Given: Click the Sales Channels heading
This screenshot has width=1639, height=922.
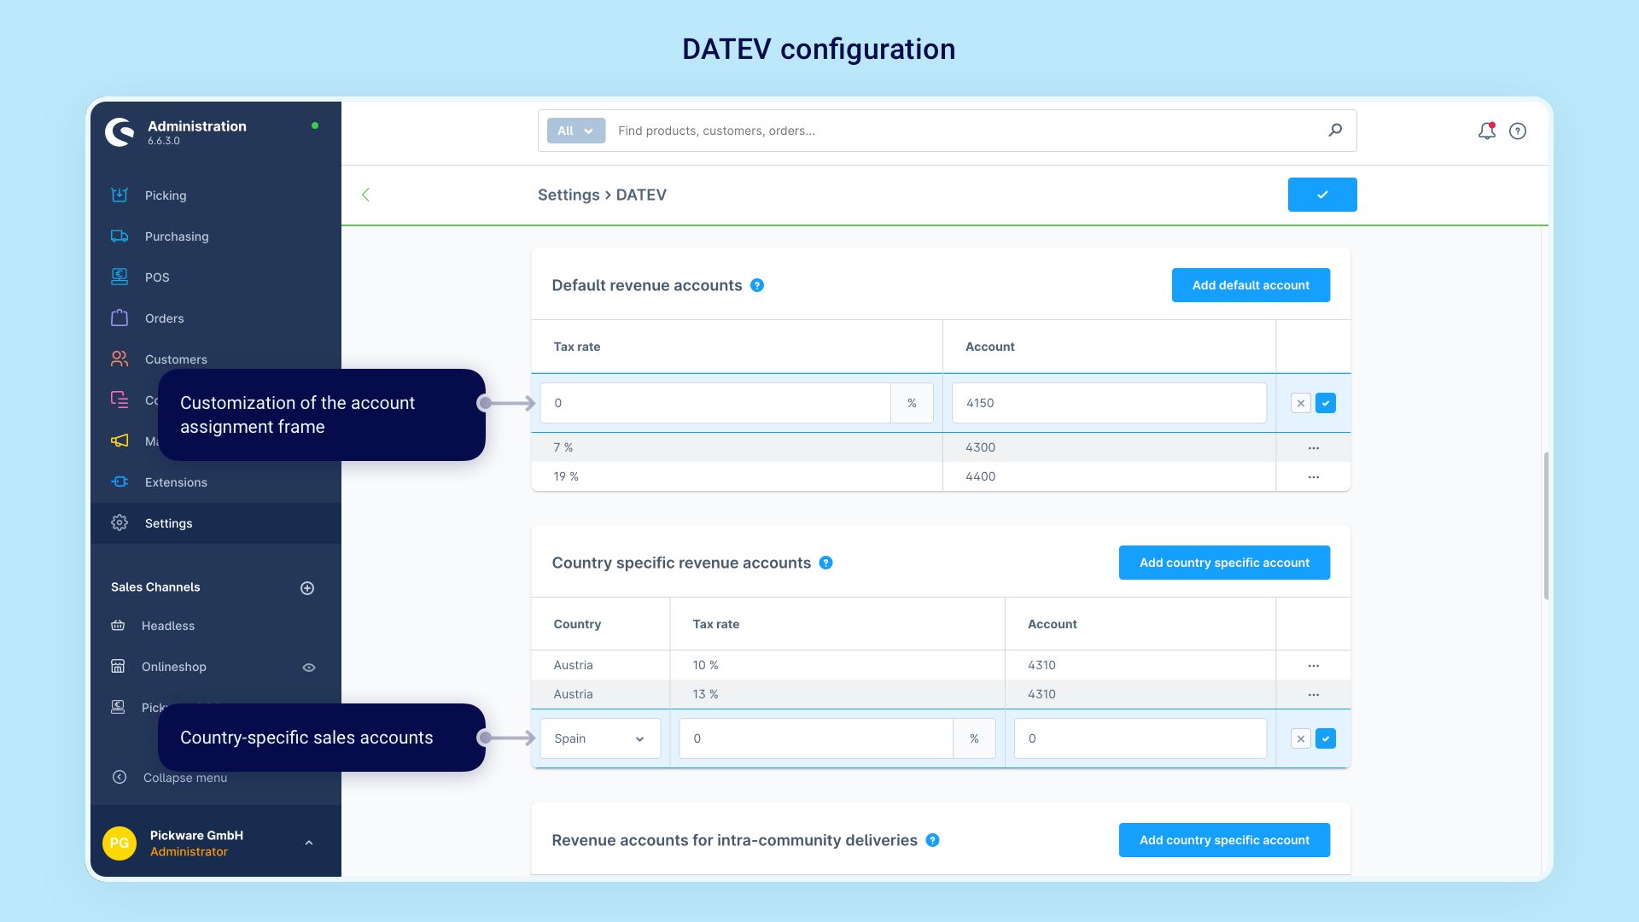Looking at the screenshot, I should coord(155,587).
